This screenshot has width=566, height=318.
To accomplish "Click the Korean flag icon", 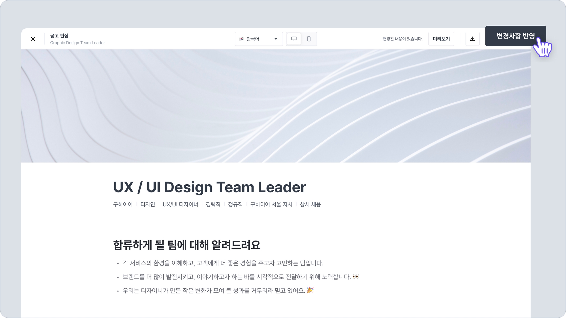I will 241,39.
